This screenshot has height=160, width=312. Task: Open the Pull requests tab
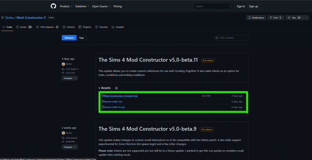coord(47,27)
